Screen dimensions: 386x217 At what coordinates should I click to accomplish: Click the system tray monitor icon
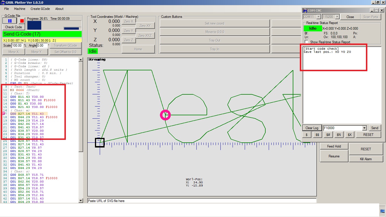pos(383,211)
